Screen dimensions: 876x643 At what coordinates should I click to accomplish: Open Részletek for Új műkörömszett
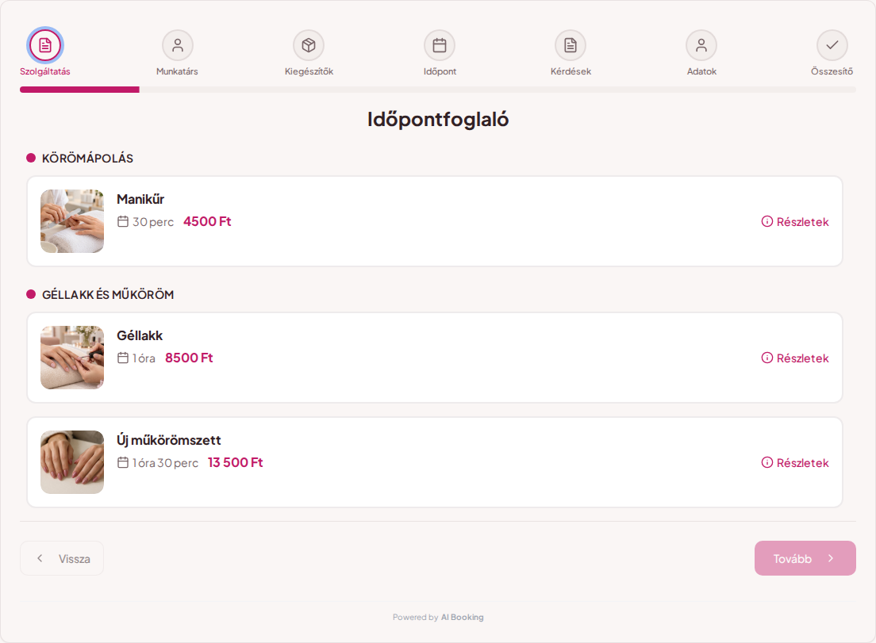tap(795, 463)
